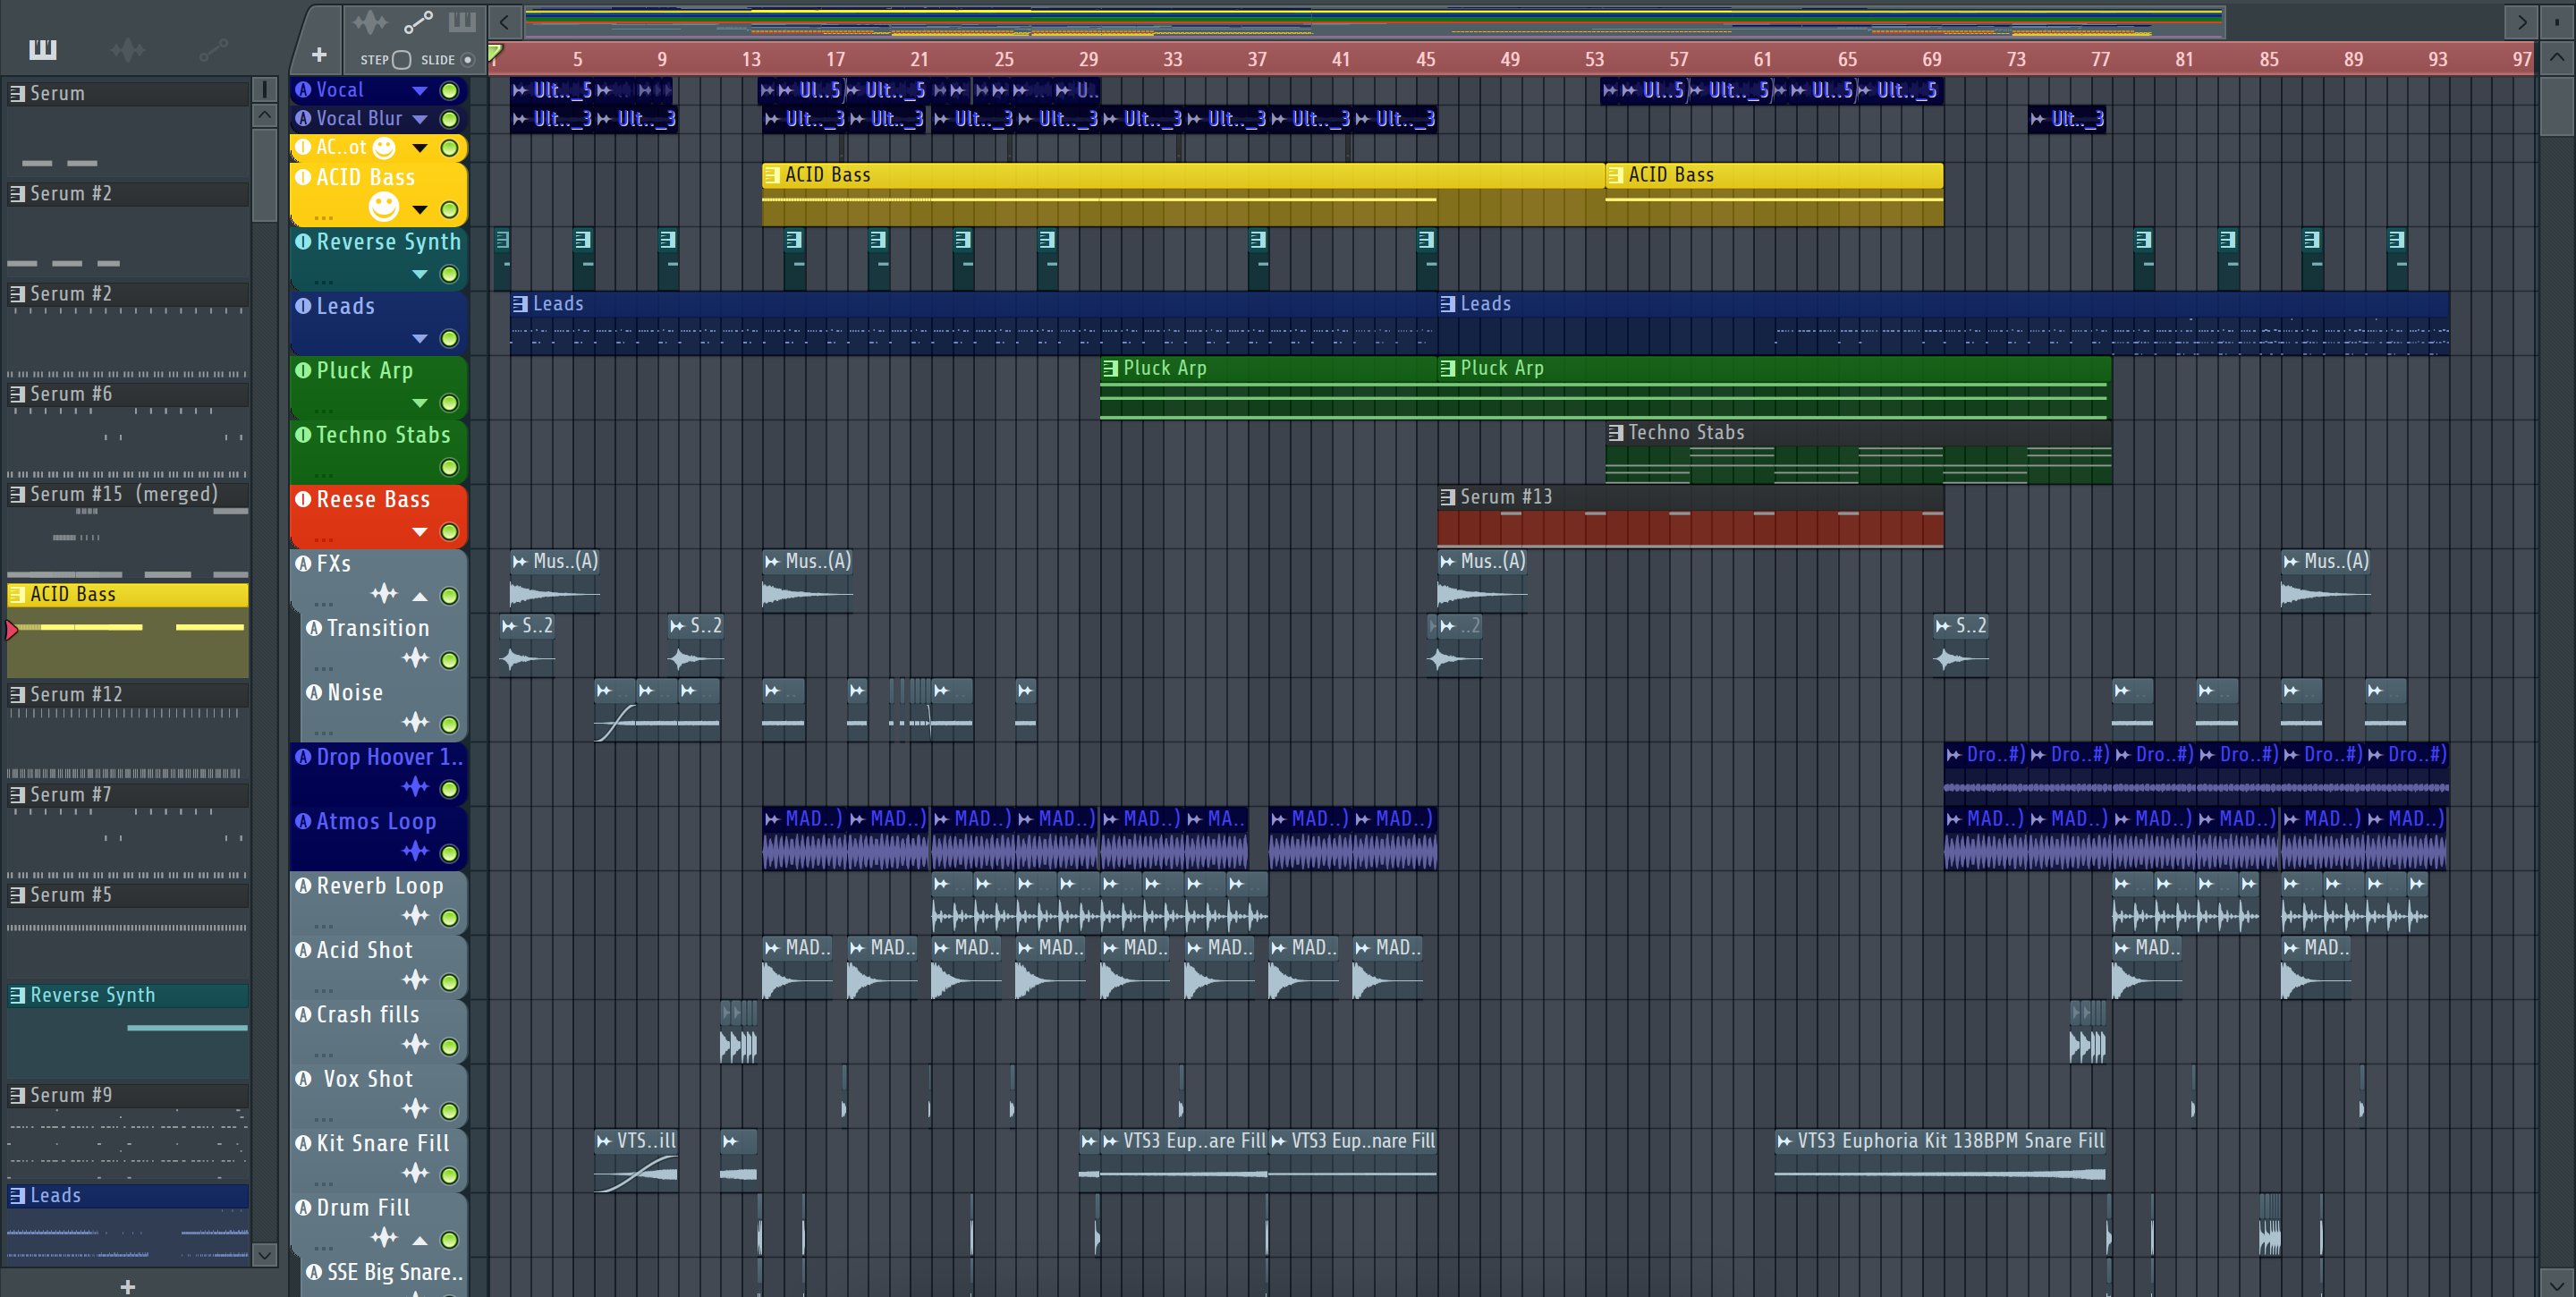Image resolution: width=2576 pixels, height=1297 pixels.
Task: Click waveform icon on Atmos Loop track
Action: tap(416, 851)
